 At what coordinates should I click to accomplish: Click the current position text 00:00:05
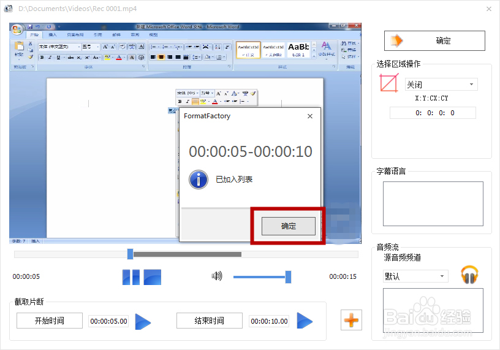pos(26,276)
